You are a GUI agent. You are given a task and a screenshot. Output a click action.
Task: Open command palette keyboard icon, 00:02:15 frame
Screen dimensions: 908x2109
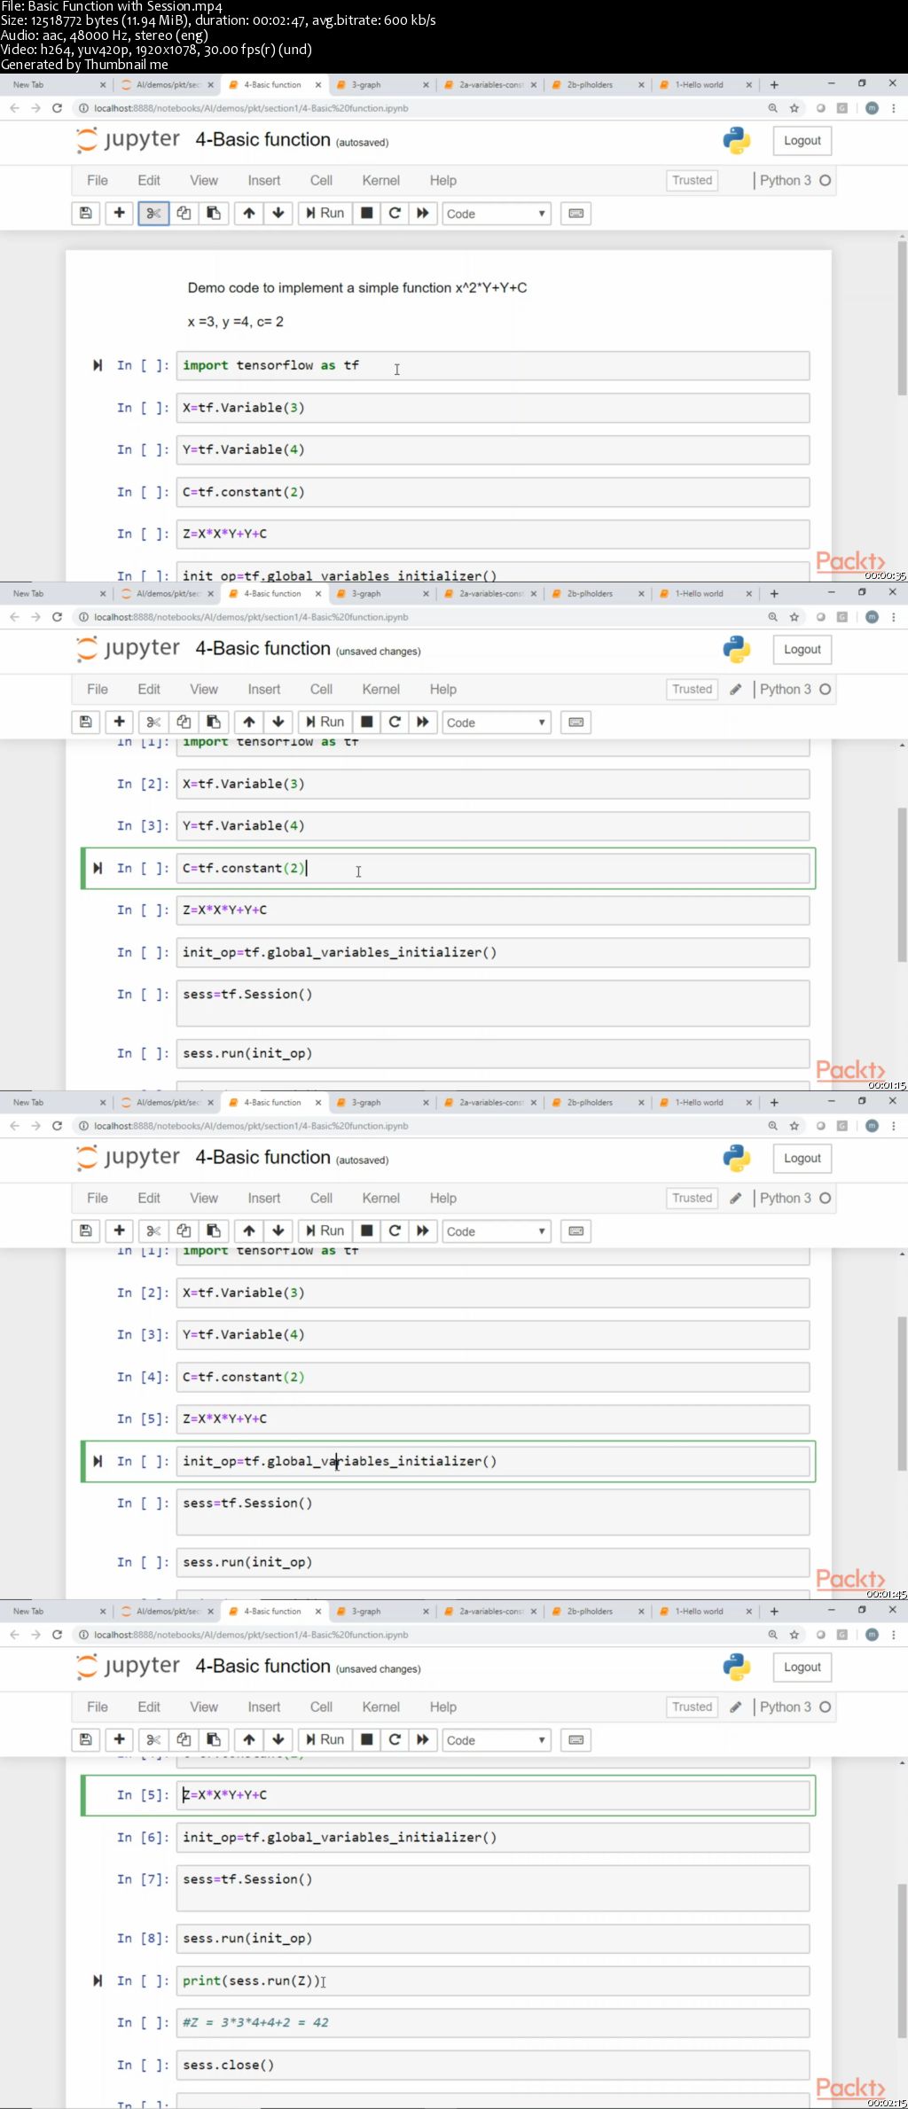coord(576,1739)
